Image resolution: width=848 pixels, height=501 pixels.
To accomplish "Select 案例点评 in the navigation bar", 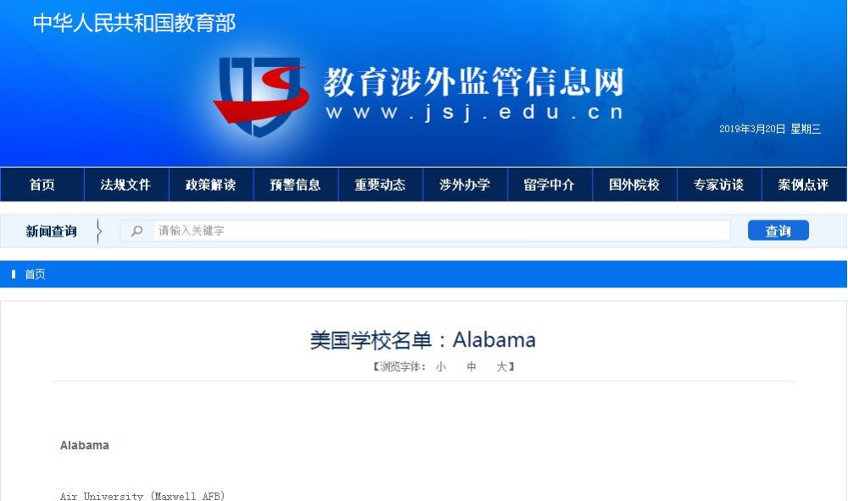I will [x=804, y=185].
